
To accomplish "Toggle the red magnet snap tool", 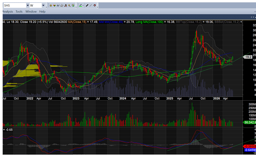I will [95, 6].
